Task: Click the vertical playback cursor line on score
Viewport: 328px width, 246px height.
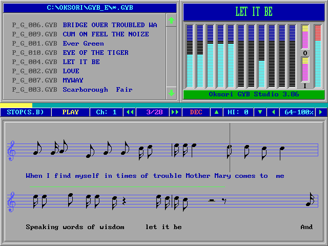Action: [x=230, y=148]
